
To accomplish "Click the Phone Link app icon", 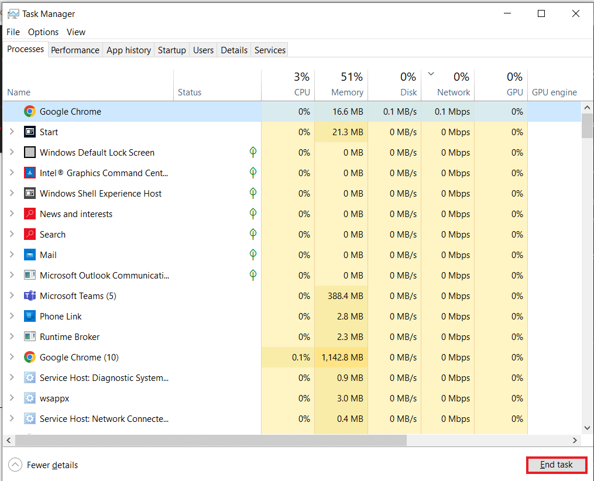I will (x=30, y=317).
